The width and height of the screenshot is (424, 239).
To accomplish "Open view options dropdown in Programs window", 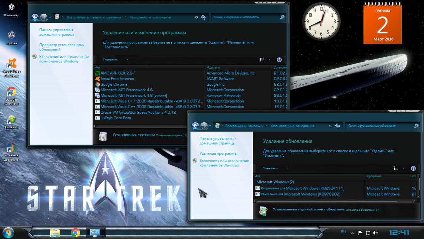I will coord(269,60).
